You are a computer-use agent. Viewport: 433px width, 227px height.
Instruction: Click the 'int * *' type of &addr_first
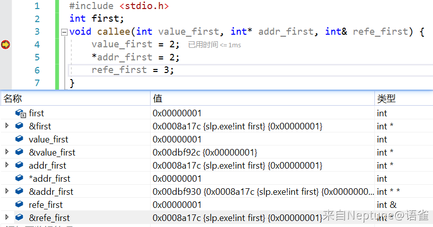click(x=388, y=192)
